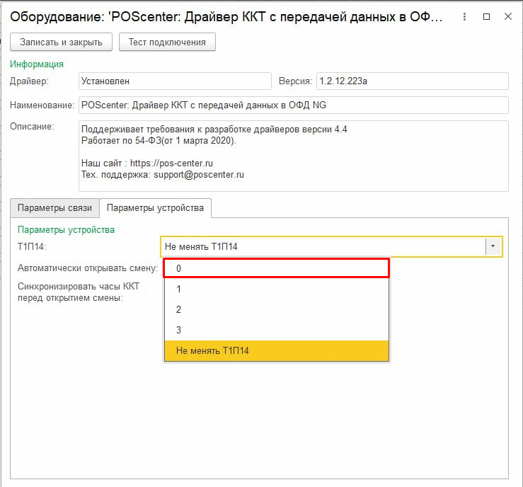Select 'Не менять Т1П14' list option
The width and height of the screenshot is (523, 487).
coord(277,350)
